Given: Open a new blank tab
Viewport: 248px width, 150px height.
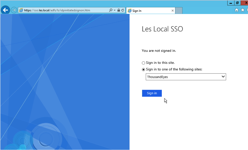Looking at the screenshot, I should tap(179, 11).
